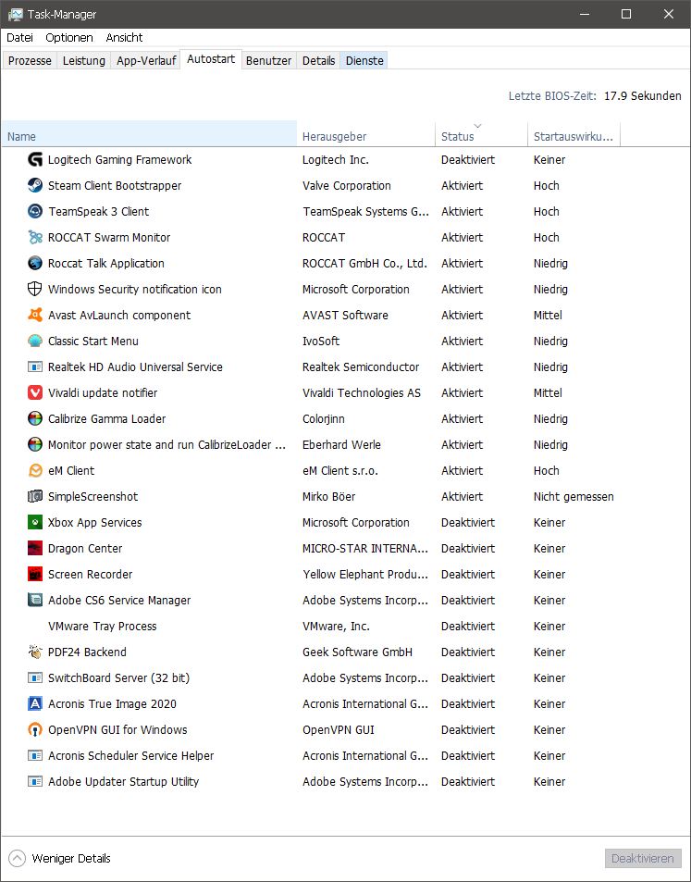Viewport: 691px width, 882px height.
Task: Click the Vivaldi update notifier icon
Action: 35,392
